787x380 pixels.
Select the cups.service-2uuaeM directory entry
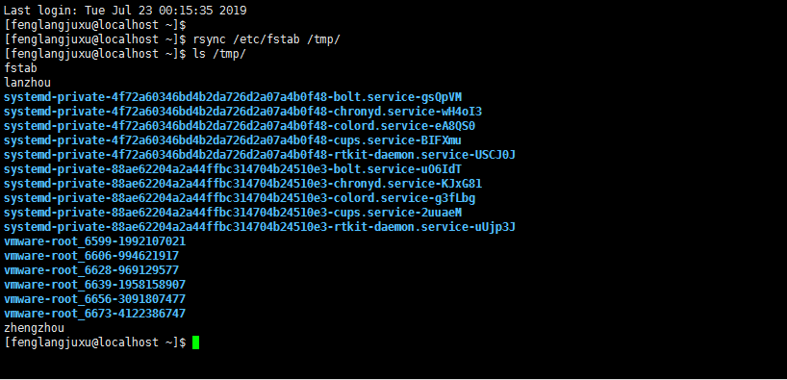pyautogui.click(x=233, y=213)
